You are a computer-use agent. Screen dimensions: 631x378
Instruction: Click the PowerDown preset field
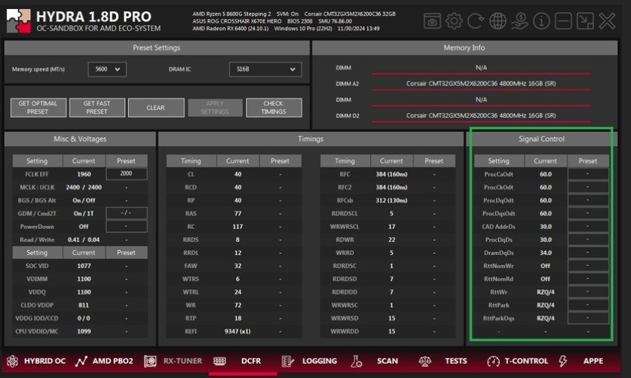click(127, 227)
